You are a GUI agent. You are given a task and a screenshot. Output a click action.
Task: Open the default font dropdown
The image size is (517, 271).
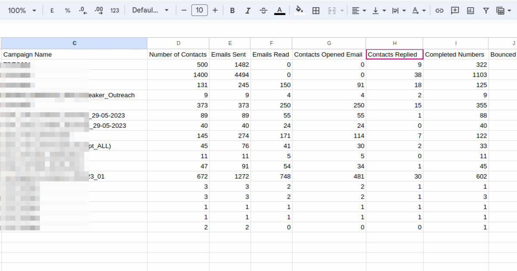tap(150, 10)
